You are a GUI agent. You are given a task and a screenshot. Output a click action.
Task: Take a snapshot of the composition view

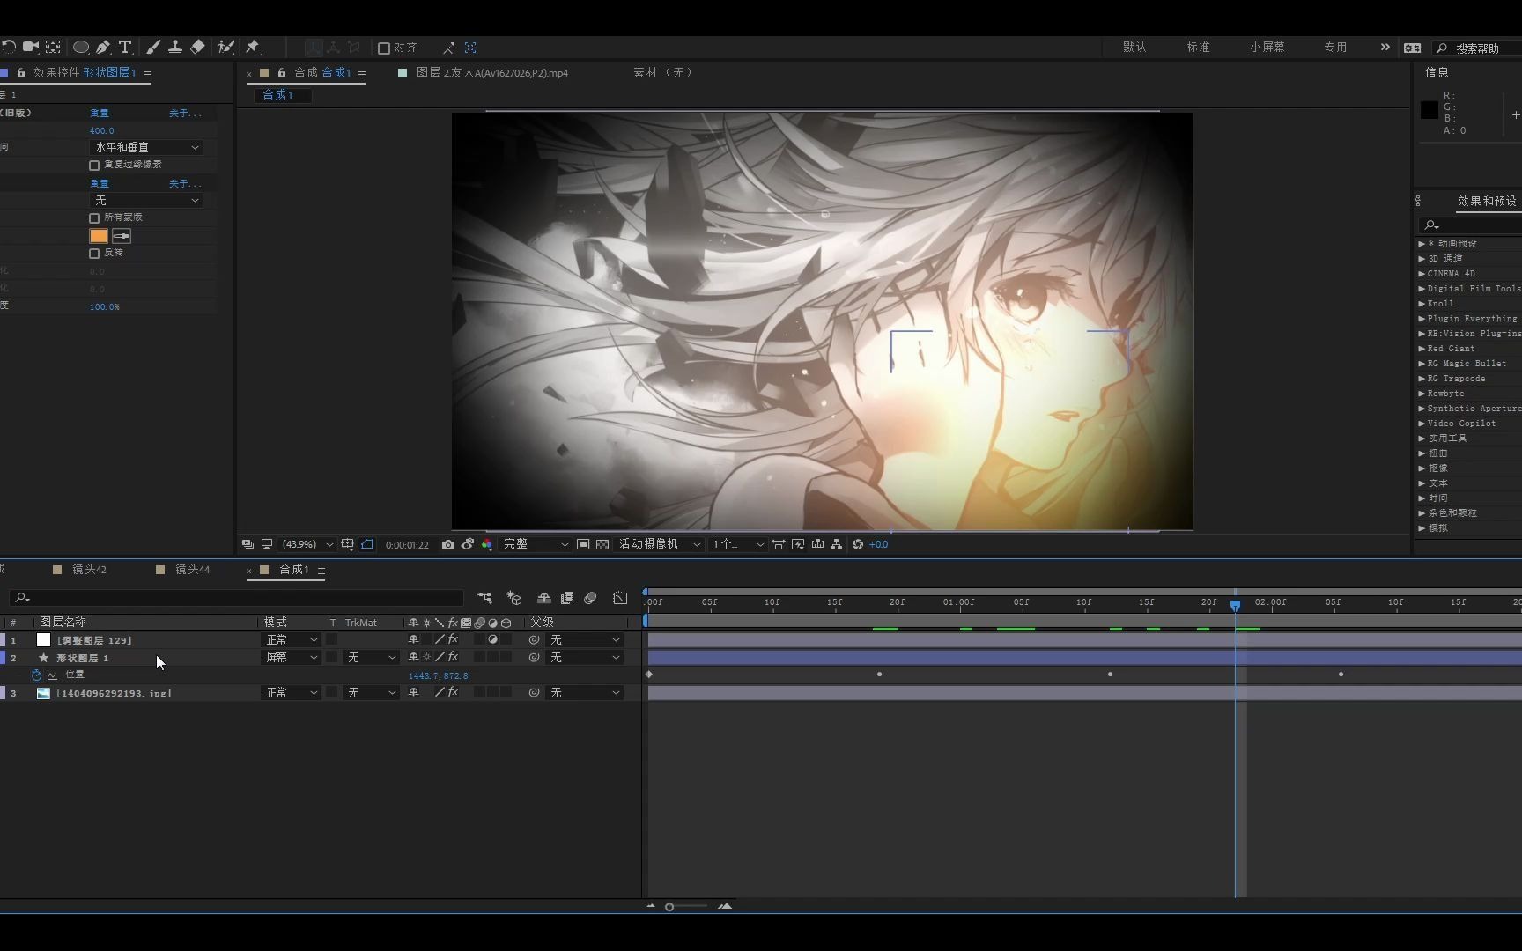(x=448, y=544)
